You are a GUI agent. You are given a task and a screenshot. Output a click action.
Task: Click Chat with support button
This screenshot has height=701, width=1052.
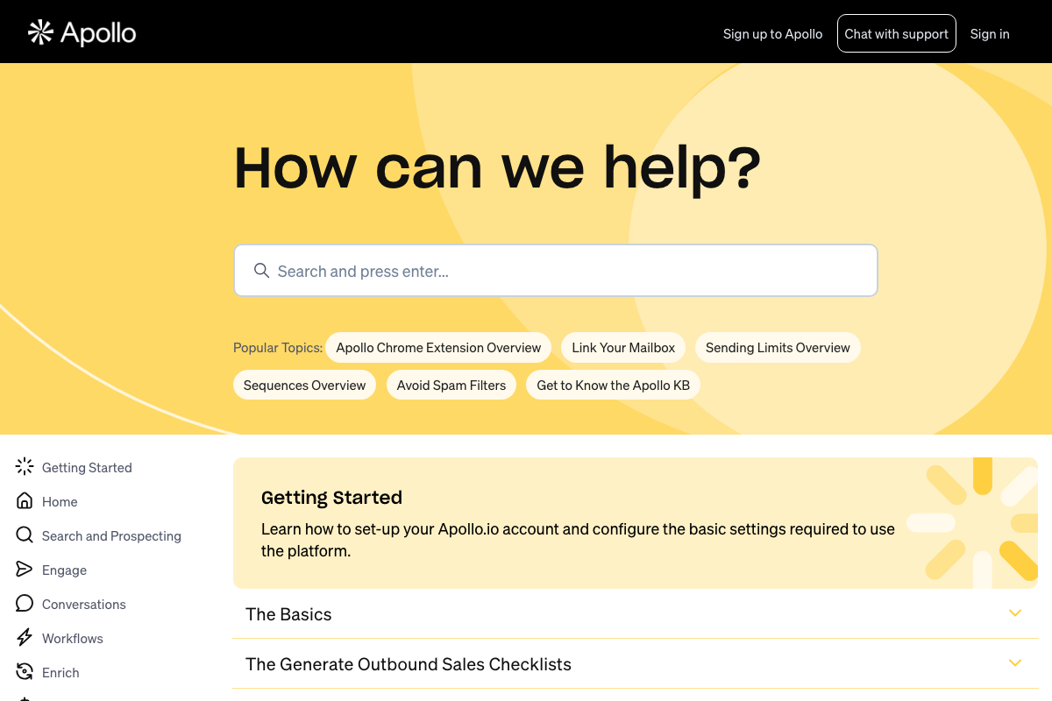pos(896,33)
